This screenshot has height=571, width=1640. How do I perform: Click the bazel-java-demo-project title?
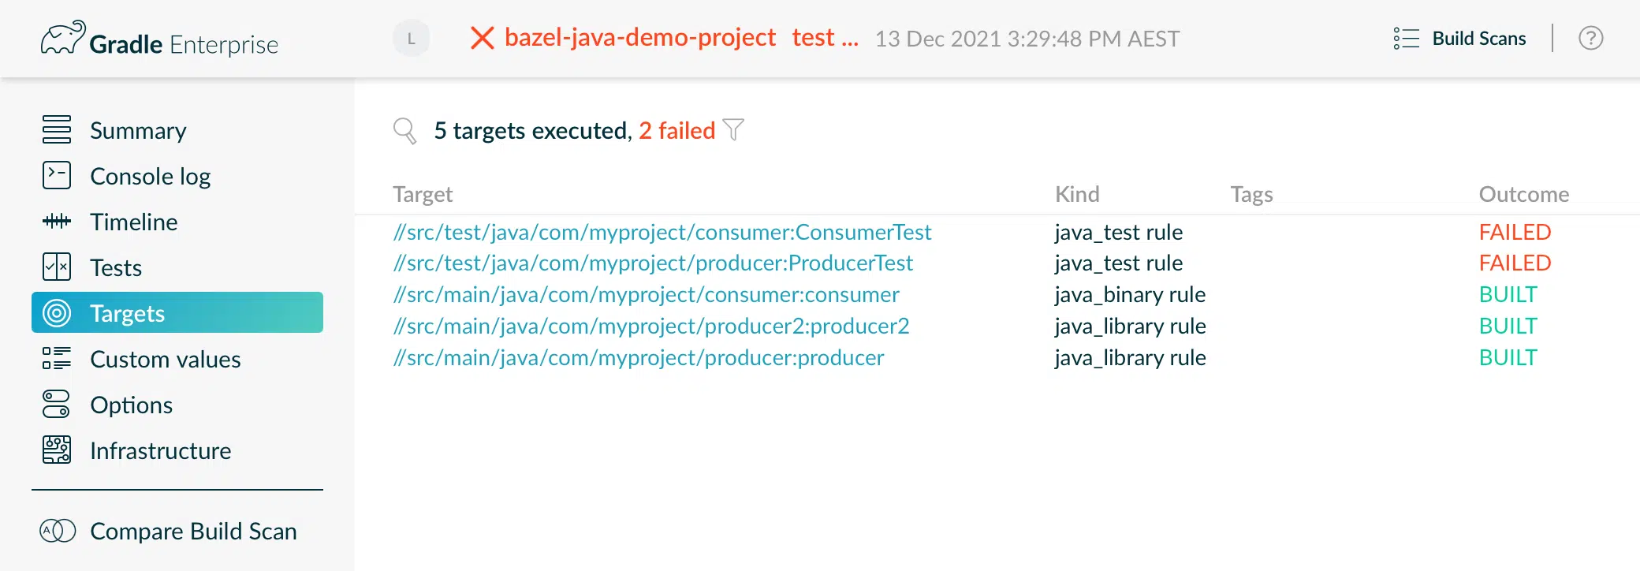point(639,37)
